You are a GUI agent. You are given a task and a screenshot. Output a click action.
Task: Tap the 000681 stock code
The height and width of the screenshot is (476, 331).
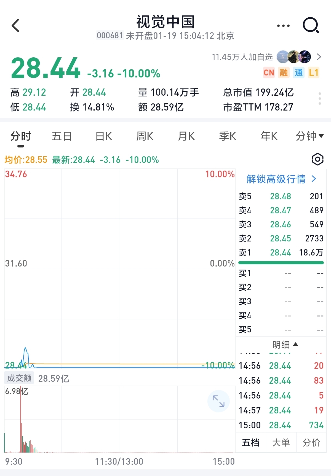point(110,36)
